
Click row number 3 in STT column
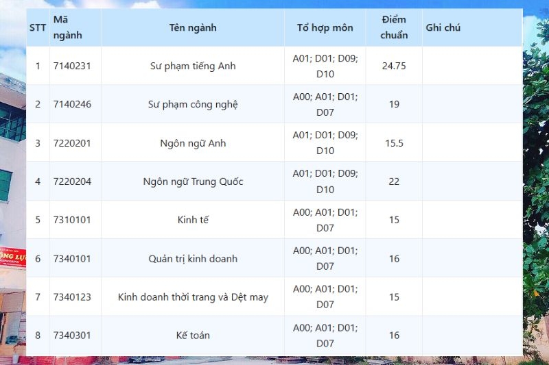(38, 143)
